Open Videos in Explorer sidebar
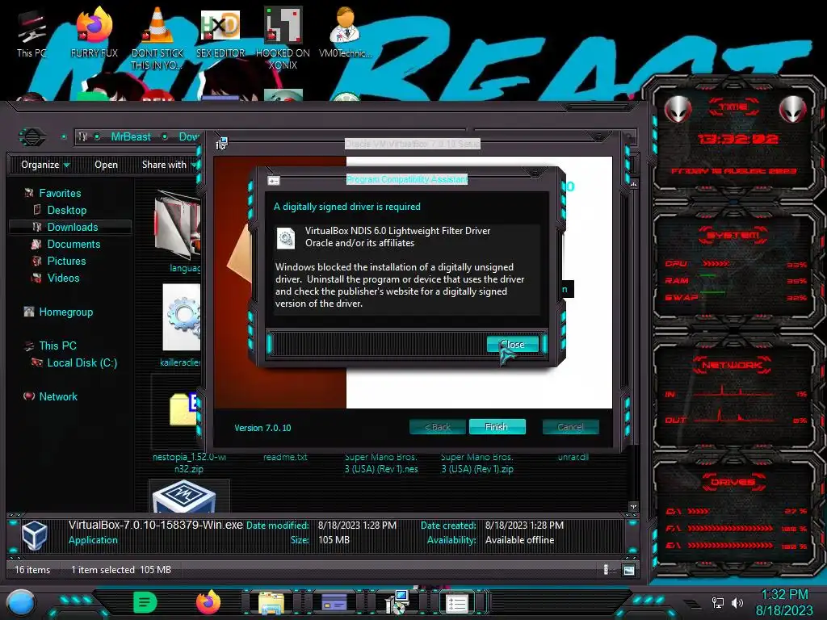 click(63, 278)
